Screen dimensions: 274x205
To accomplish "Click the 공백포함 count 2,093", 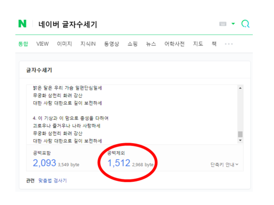I will [x=45, y=163].
